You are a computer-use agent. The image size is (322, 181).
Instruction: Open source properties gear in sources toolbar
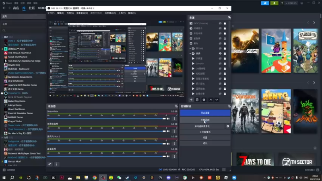pyautogui.click(x=204, y=100)
